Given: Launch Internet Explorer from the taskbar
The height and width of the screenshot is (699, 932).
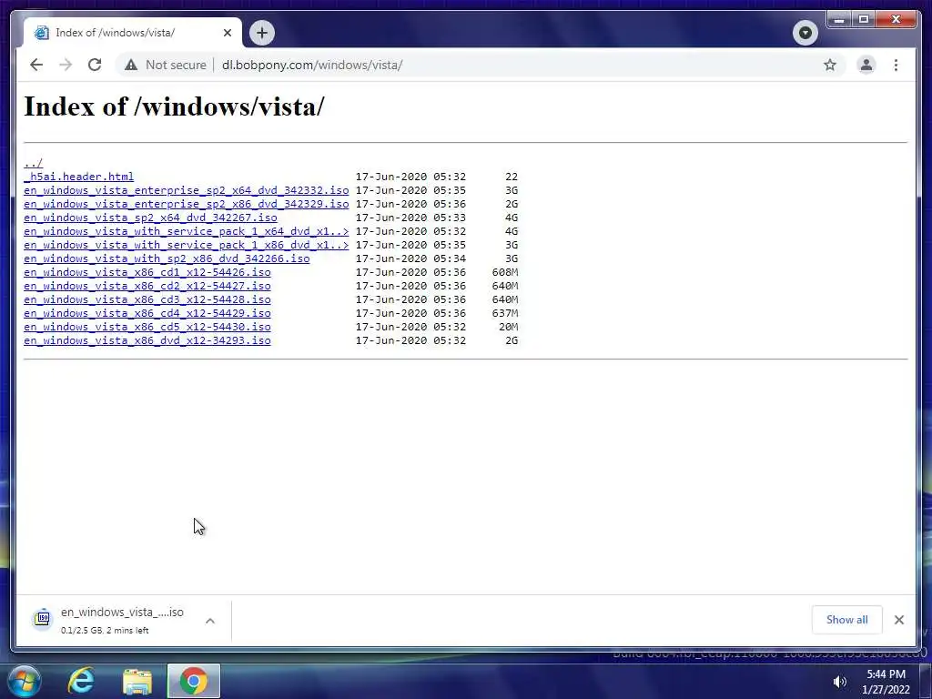Looking at the screenshot, I should click(81, 681).
